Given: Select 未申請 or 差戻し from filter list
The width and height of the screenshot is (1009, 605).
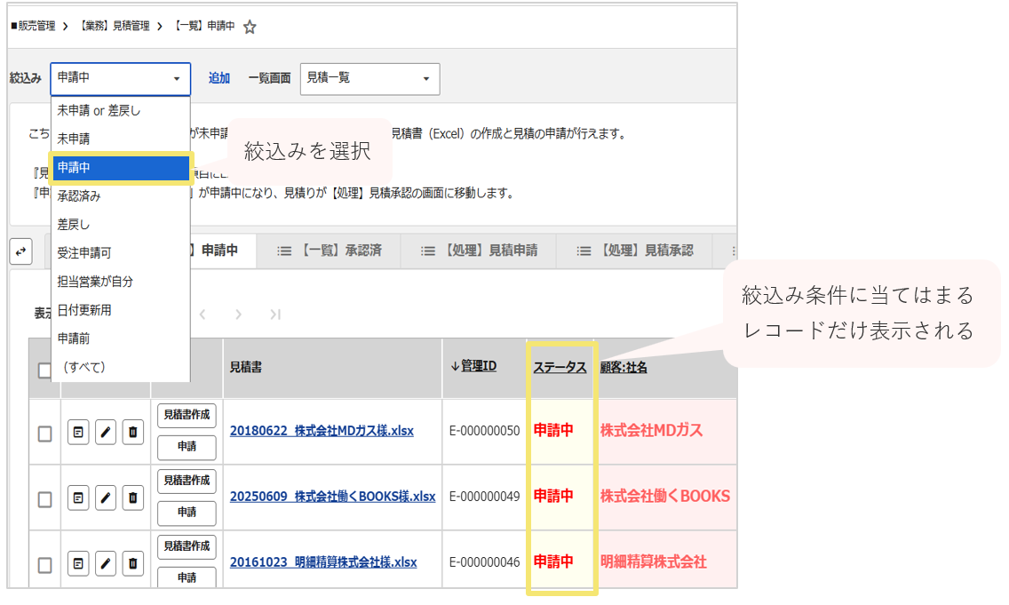Looking at the screenshot, I should (x=120, y=111).
